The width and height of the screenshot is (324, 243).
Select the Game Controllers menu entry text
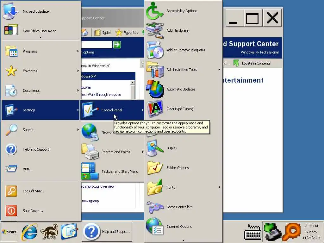[179, 207]
